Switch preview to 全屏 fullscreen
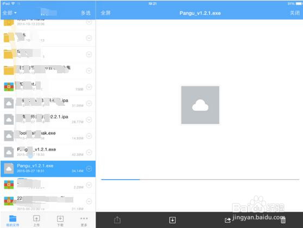Image resolution: width=303 pixels, height=228 pixels. (105, 13)
